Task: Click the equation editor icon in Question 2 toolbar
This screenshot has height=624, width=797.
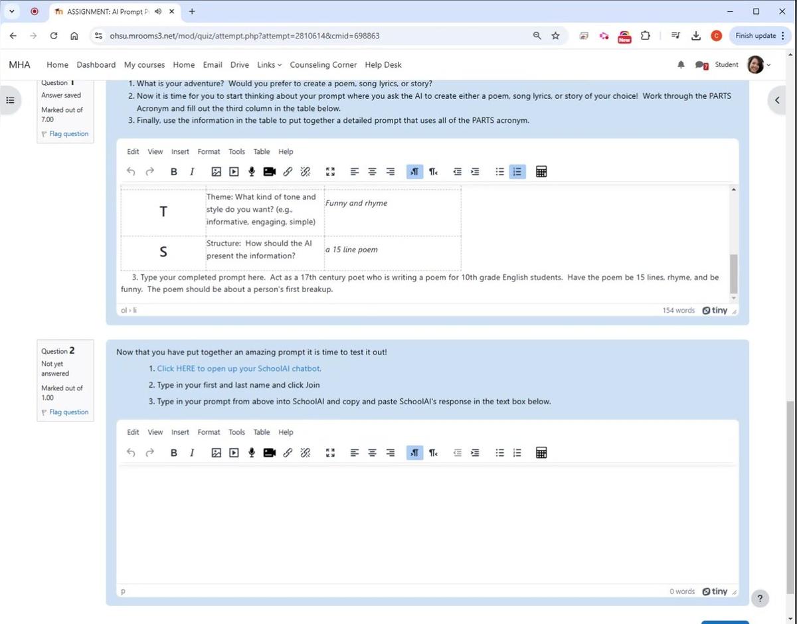Action: coord(541,453)
